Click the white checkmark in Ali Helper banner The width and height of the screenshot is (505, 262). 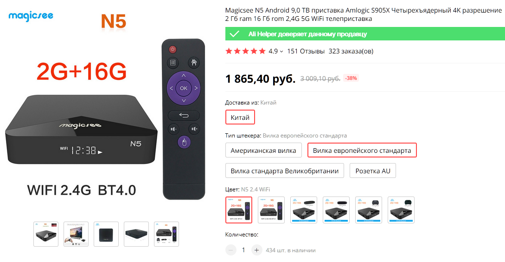pyautogui.click(x=235, y=34)
